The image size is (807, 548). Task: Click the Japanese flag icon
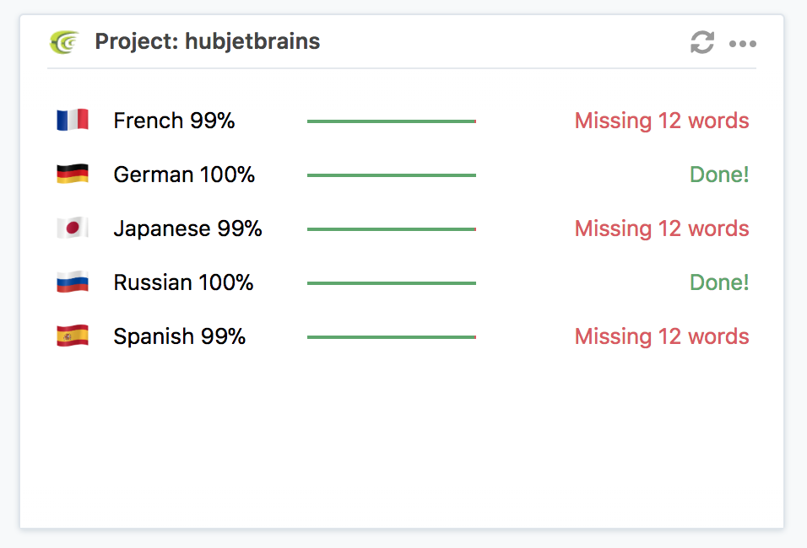[x=73, y=228]
